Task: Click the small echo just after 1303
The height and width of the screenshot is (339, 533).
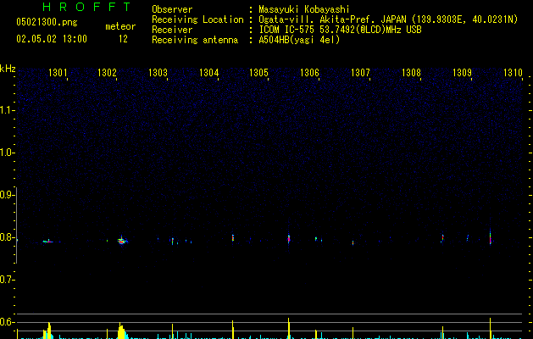Action: tap(173, 241)
